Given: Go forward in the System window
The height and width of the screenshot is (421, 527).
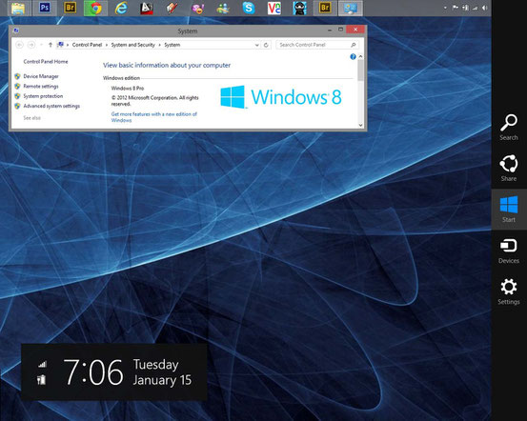Looking at the screenshot, I should 31,45.
